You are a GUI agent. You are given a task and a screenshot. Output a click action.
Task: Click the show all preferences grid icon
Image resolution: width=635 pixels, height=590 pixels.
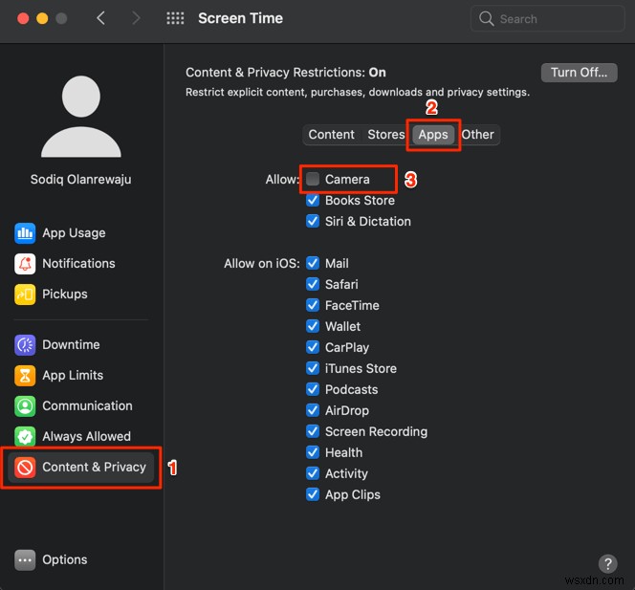coord(175,18)
